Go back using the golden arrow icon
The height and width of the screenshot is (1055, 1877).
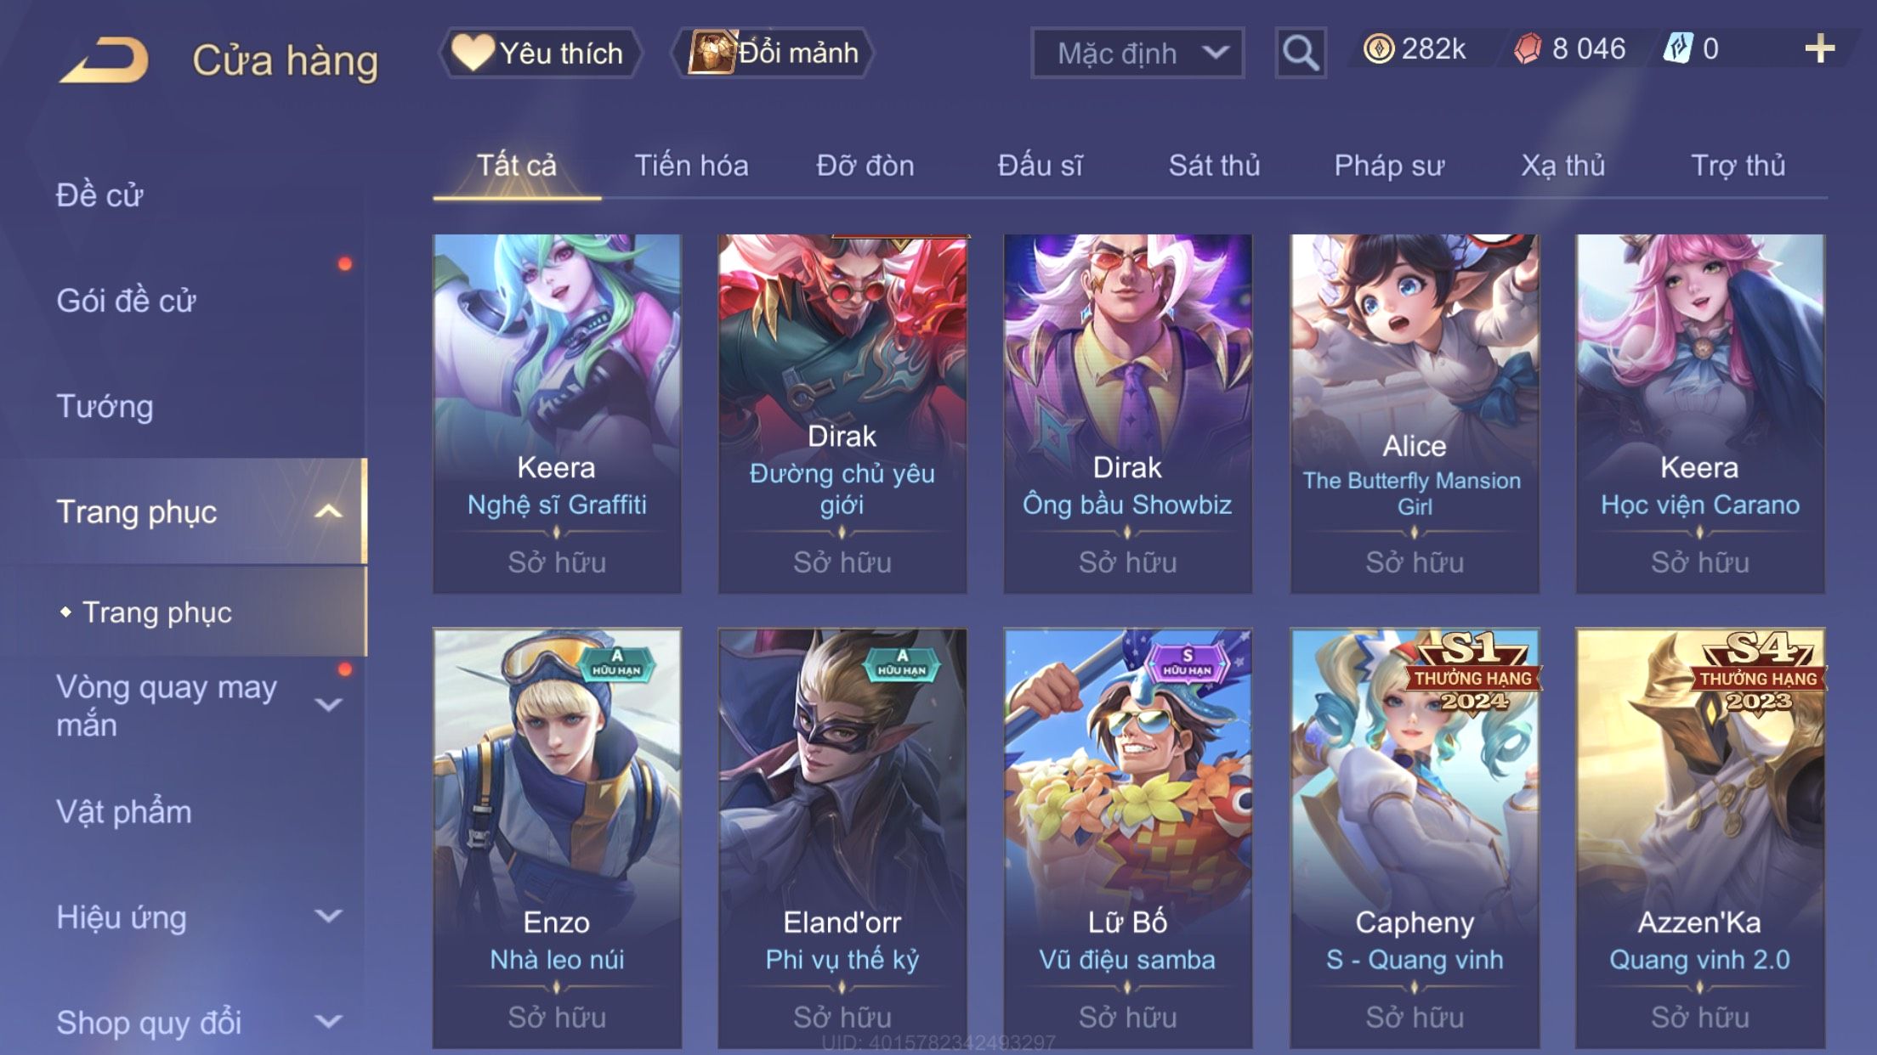104,59
